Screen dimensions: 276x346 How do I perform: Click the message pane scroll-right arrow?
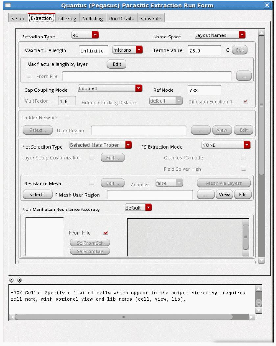coord(252,317)
